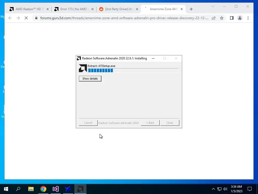Image resolution: width=258 pixels, height=194 pixels.
Task: Go back in Chrome
Action: (10, 18)
